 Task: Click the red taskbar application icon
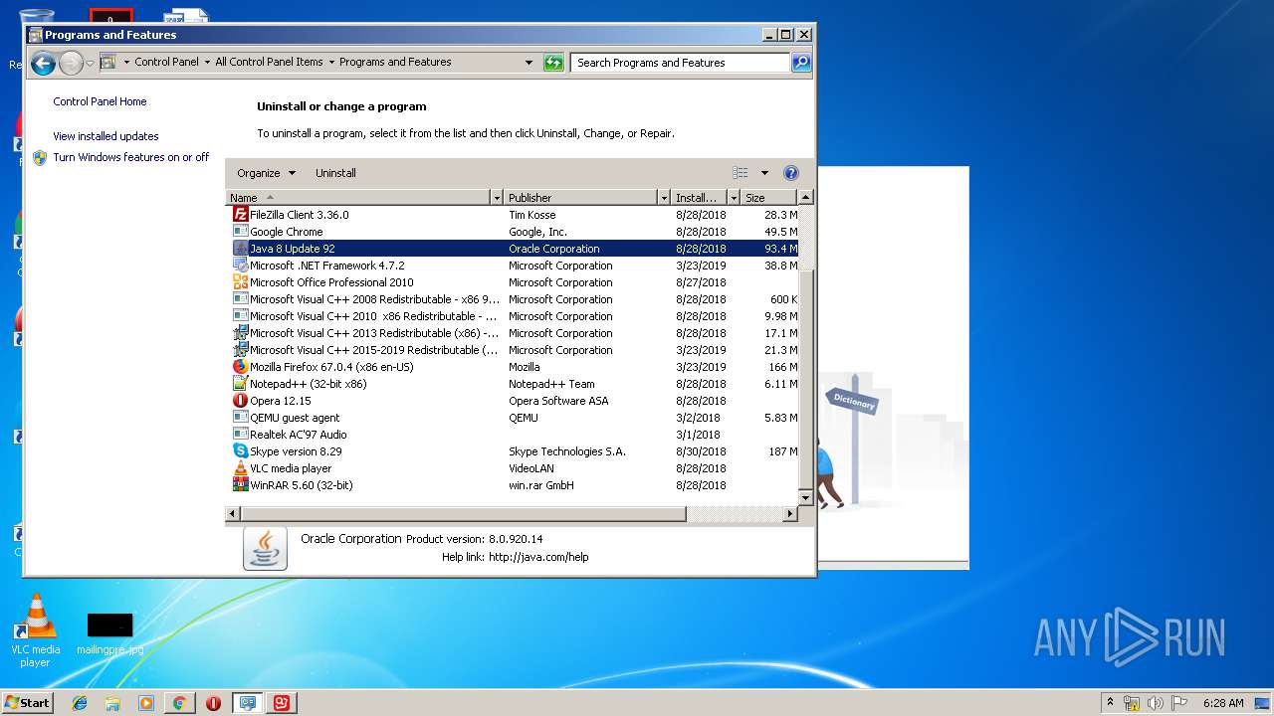(282, 703)
